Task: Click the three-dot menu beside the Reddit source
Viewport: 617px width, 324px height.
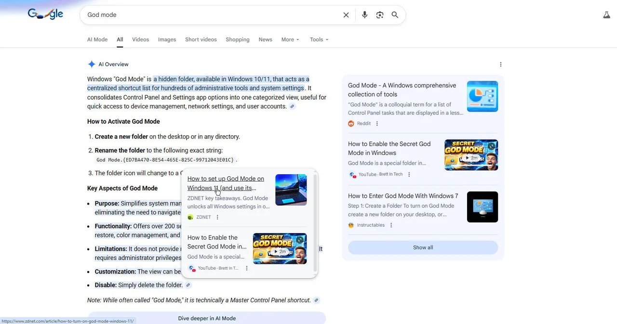Action: pyautogui.click(x=377, y=124)
